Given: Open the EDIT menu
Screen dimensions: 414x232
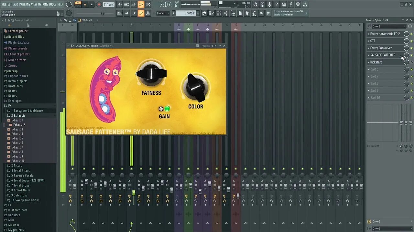Looking at the screenshot, I should [10, 4].
